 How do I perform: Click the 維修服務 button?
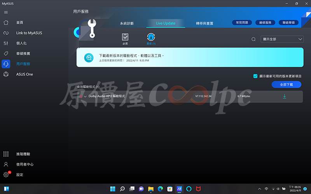click(x=265, y=23)
